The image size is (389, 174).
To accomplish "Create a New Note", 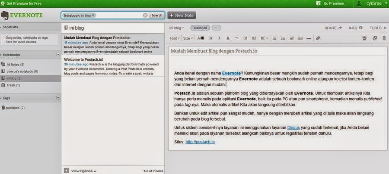I will pos(182,16).
